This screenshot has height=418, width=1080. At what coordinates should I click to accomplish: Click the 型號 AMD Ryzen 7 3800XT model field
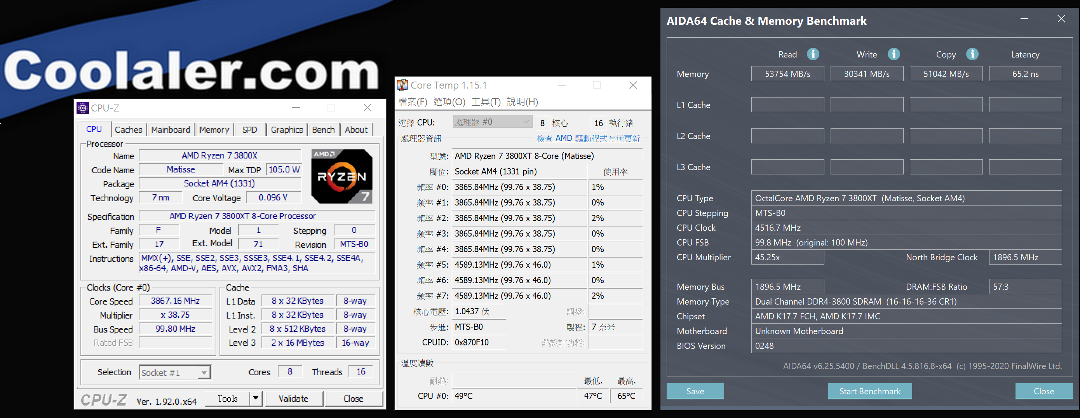point(547,156)
